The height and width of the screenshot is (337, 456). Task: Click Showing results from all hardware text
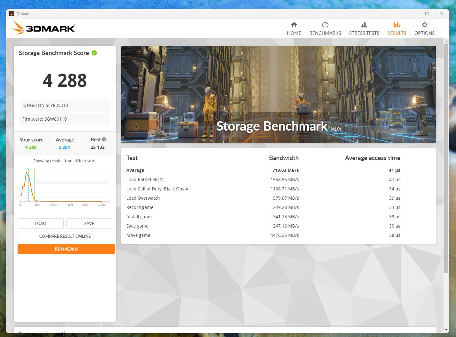point(65,161)
